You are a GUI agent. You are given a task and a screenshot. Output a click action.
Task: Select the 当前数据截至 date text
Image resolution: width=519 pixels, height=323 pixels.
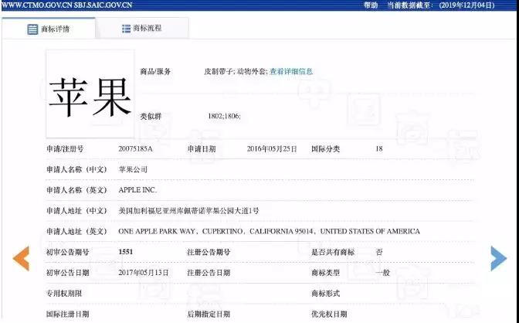[441, 5]
